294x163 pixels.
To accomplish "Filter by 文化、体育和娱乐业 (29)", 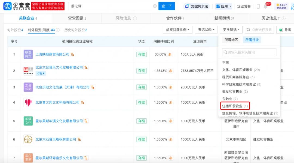I will point(241,70).
